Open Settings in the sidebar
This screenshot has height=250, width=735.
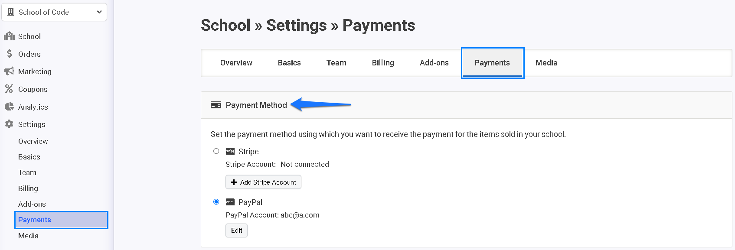32,124
